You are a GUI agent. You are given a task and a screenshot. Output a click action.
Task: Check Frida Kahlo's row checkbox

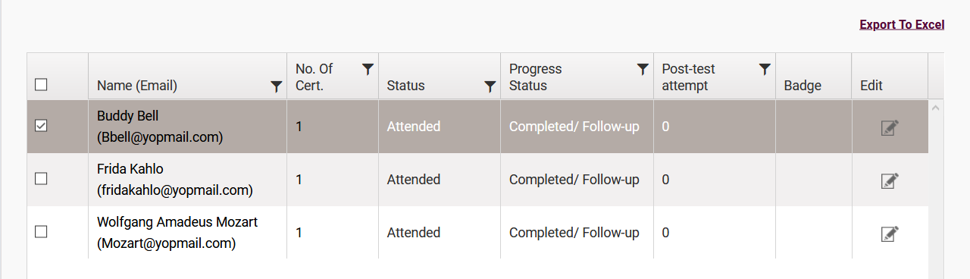(x=42, y=179)
